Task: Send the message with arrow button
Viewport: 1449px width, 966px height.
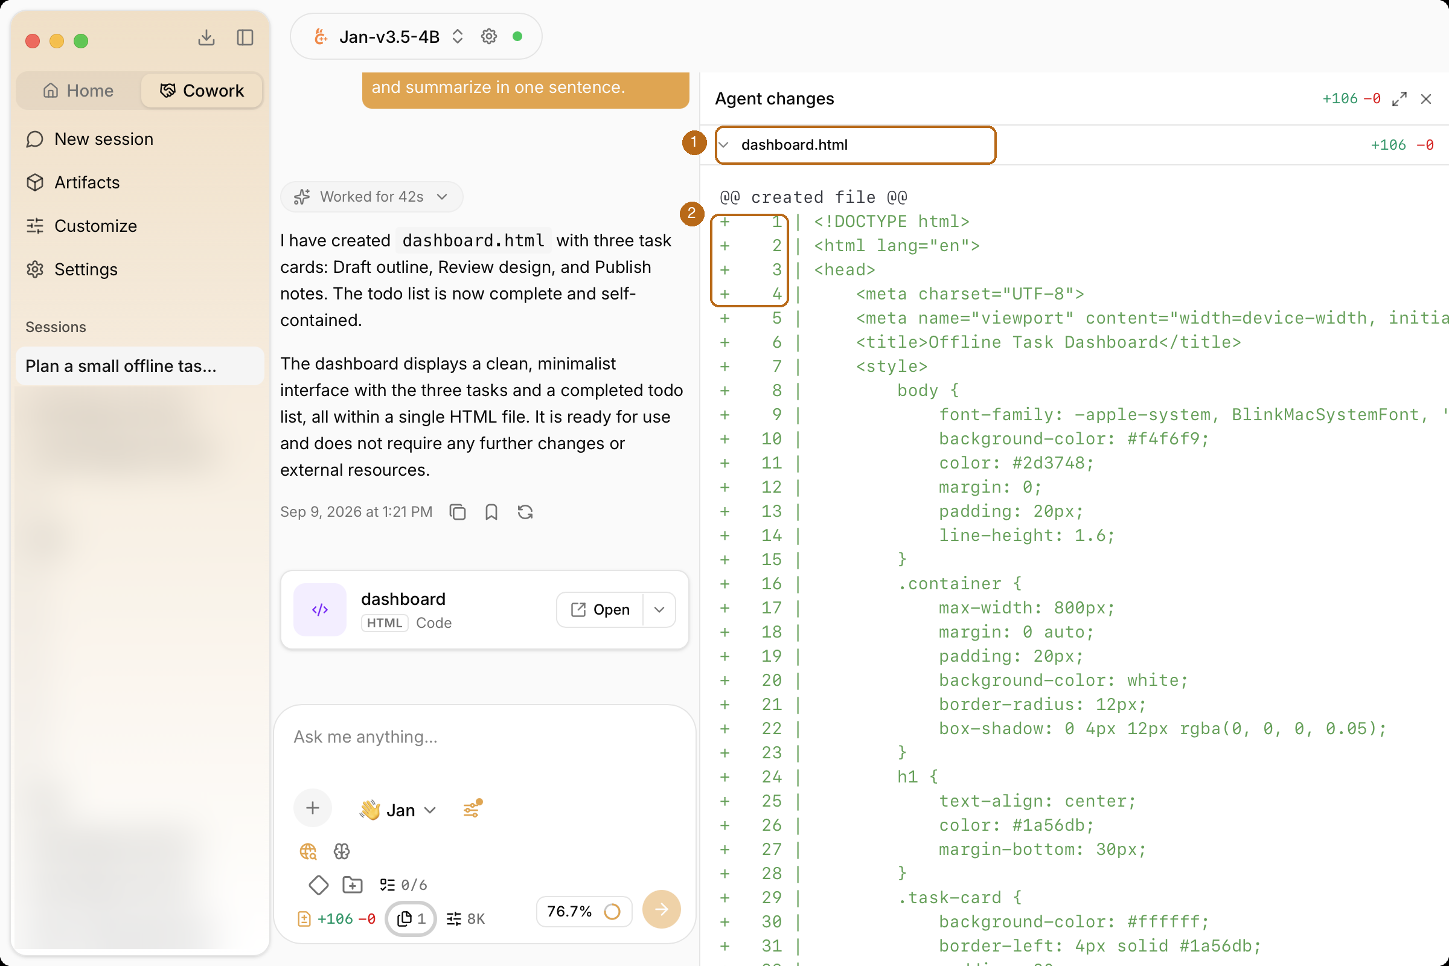Action: point(661,909)
